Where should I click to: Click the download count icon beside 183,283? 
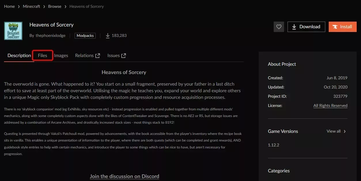(x=108, y=35)
